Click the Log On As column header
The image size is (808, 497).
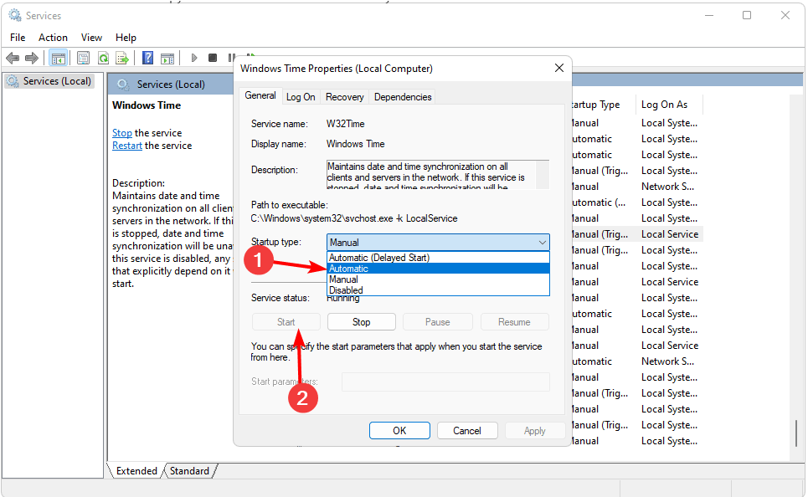tap(664, 105)
